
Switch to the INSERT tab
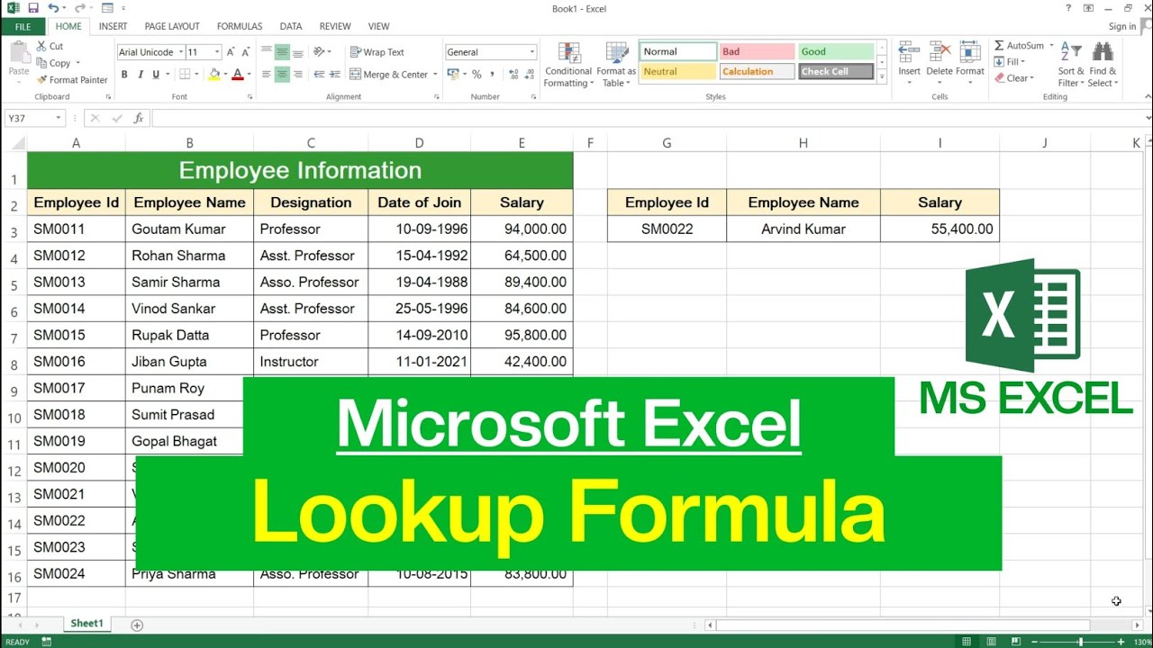(113, 26)
